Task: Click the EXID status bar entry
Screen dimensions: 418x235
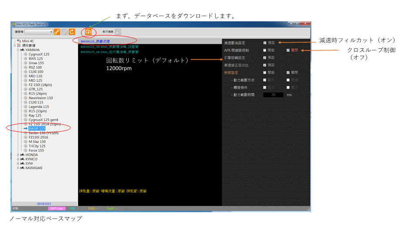Action: coord(93,208)
